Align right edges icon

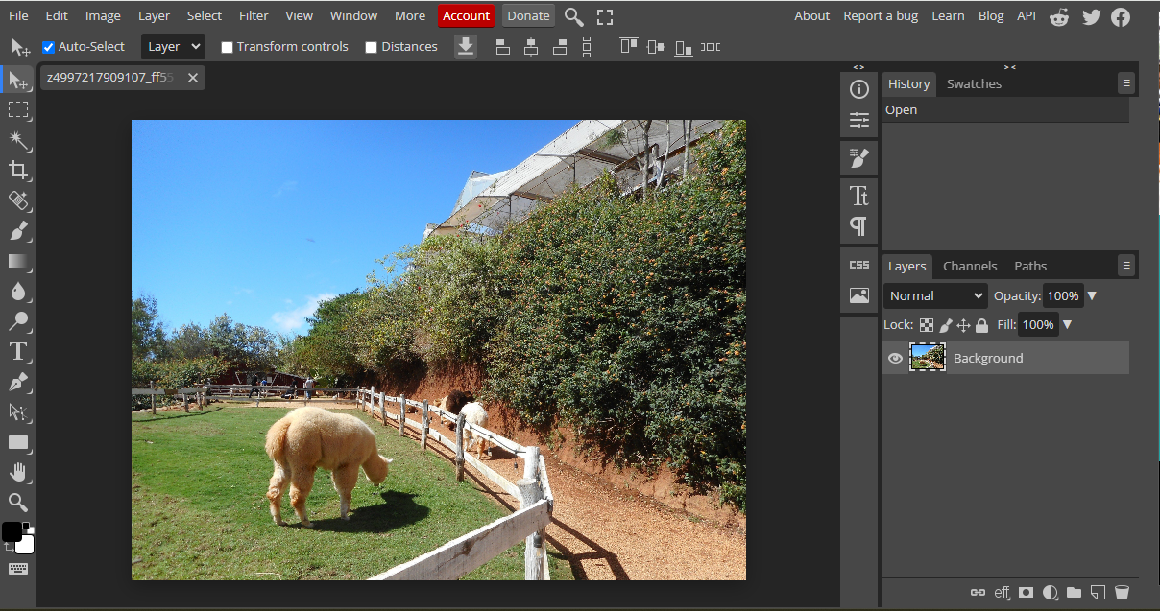pos(561,47)
